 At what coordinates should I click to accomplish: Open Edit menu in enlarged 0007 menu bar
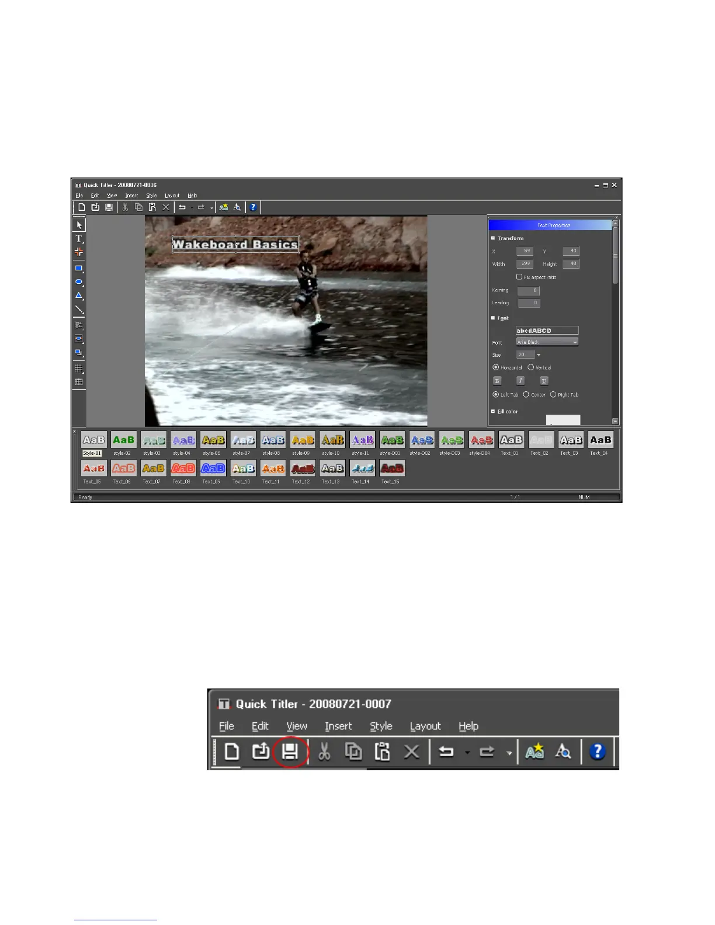pyautogui.click(x=260, y=726)
